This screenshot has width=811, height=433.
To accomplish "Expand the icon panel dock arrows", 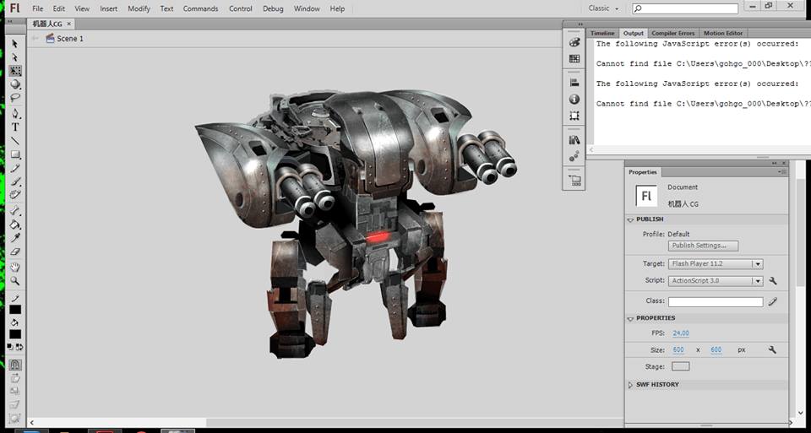I will tap(580, 24).
